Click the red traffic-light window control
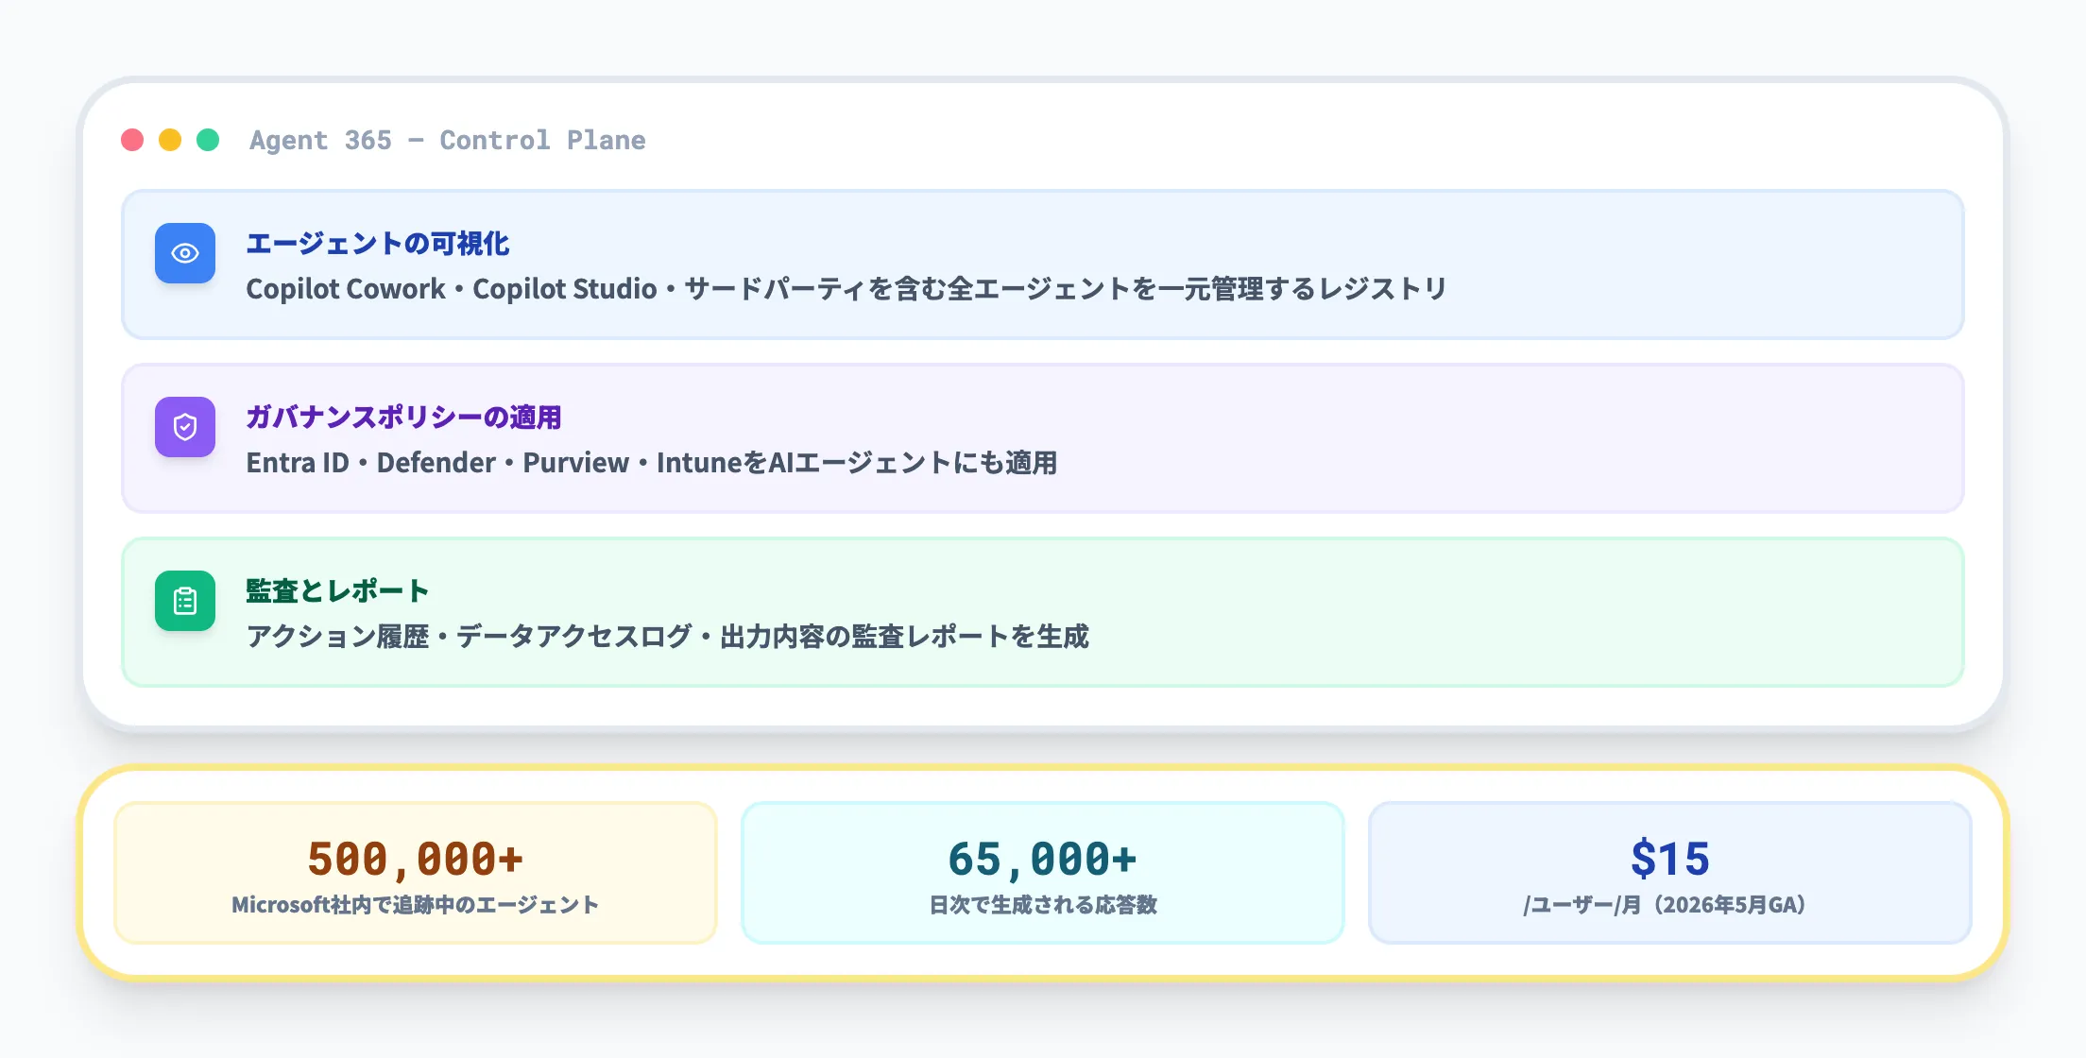Viewport: 2086px width, 1058px height. [x=131, y=139]
